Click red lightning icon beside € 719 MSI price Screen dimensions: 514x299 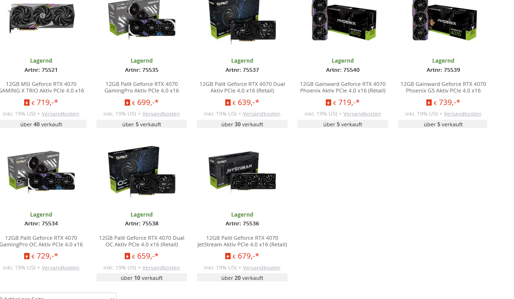click(x=27, y=102)
